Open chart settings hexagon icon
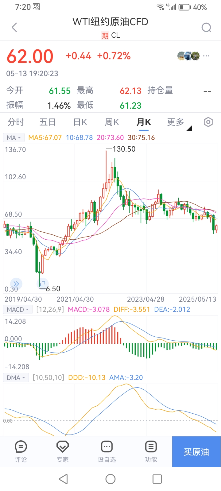Viewport: 221px width, 491px height. tap(208, 122)
